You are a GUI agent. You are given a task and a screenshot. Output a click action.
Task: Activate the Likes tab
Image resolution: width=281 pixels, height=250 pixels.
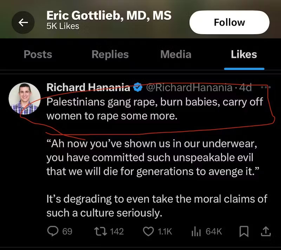(244, 54)
